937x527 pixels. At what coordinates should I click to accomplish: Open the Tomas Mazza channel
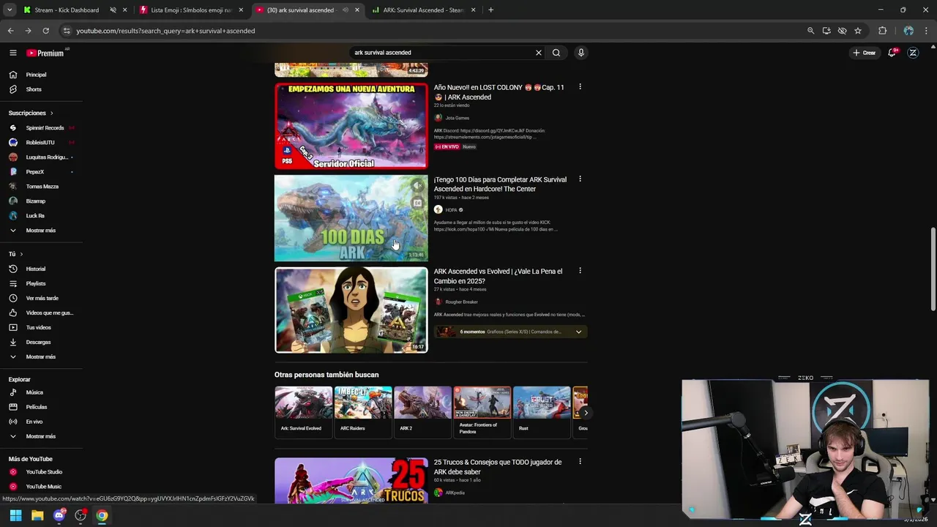click(x=41, y=187)
